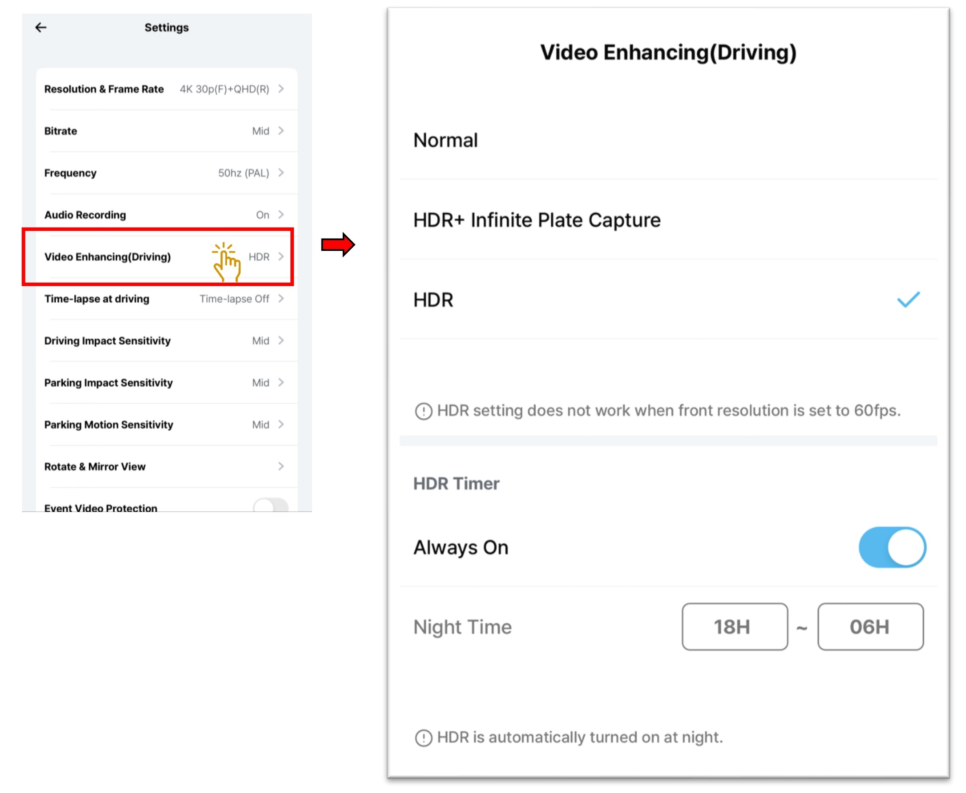This screenshot has width=966, height=793.
Task: Select the HDR video enhancing option
Action: pyautogui.click(x=433, y=300)
